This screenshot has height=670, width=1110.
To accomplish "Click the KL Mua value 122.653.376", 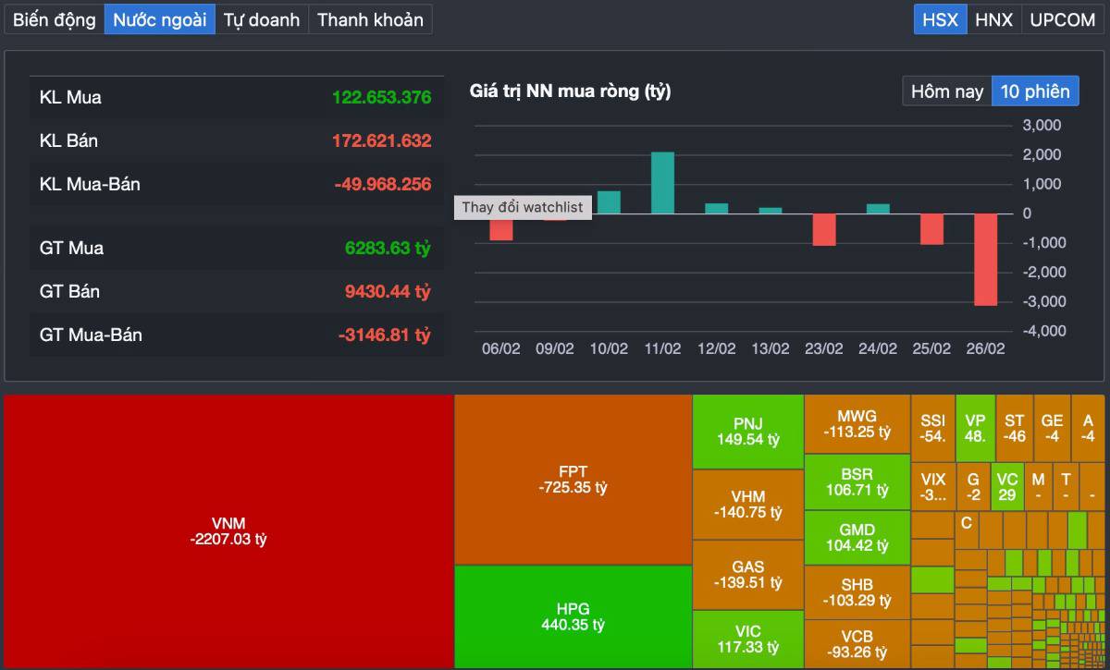I will (x=381, y=97).
